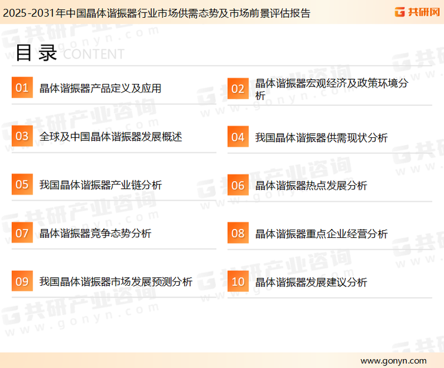Click the CONTENT heading text

coord(94,54)
